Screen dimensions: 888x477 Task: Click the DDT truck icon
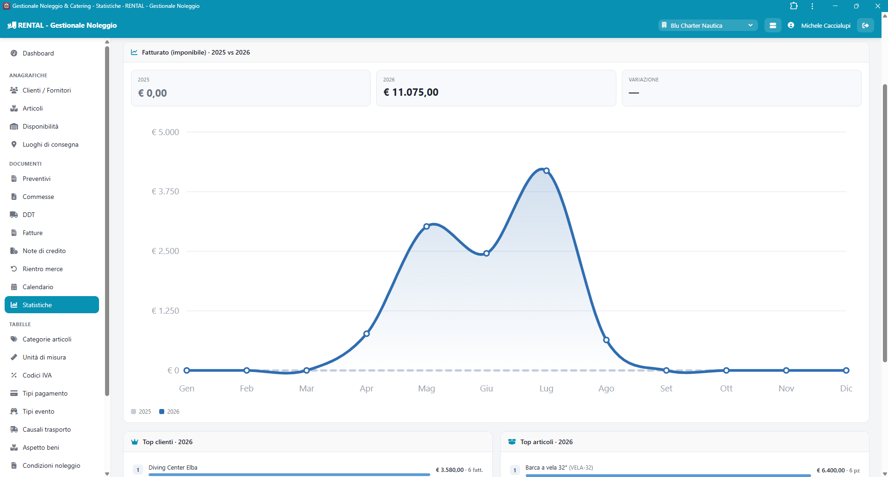point(14,215)
